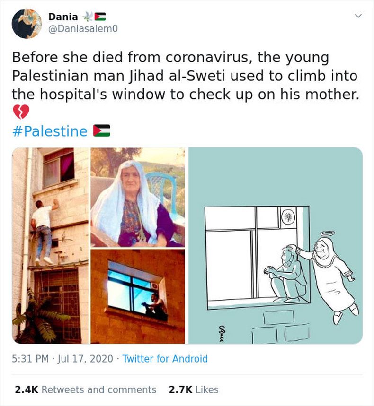Open the photo of the woman in a white headscarf

pos(137,197)
